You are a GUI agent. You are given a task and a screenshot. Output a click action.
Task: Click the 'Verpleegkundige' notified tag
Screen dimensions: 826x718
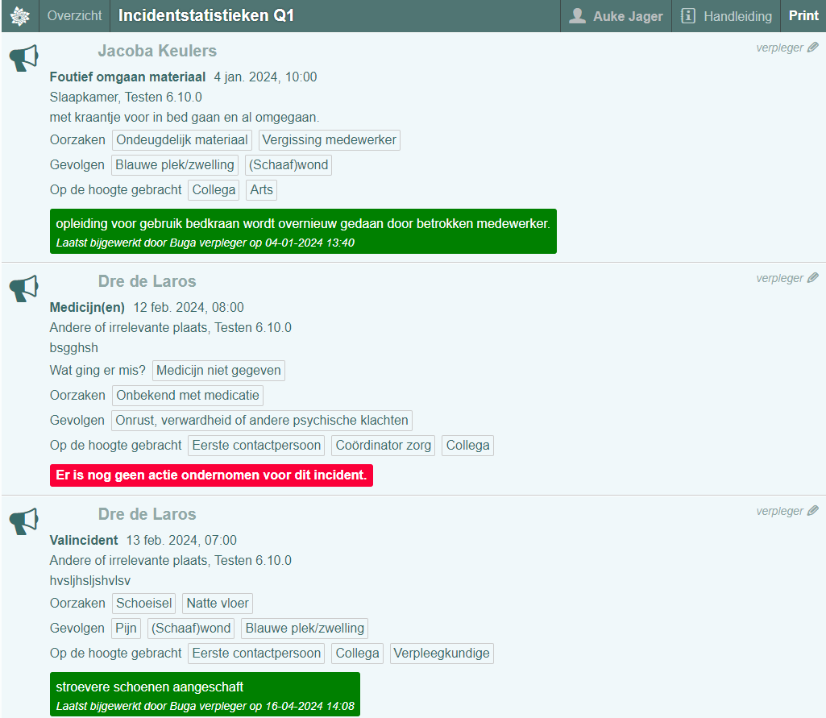442,654
